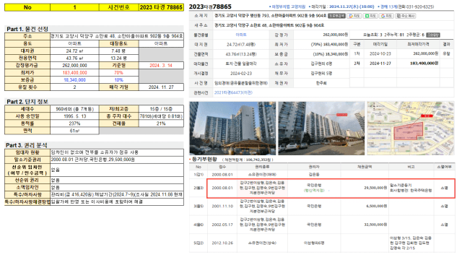Open the Daum map button
The width and height of the screenshot is (462, 260).
pos(354,16)
